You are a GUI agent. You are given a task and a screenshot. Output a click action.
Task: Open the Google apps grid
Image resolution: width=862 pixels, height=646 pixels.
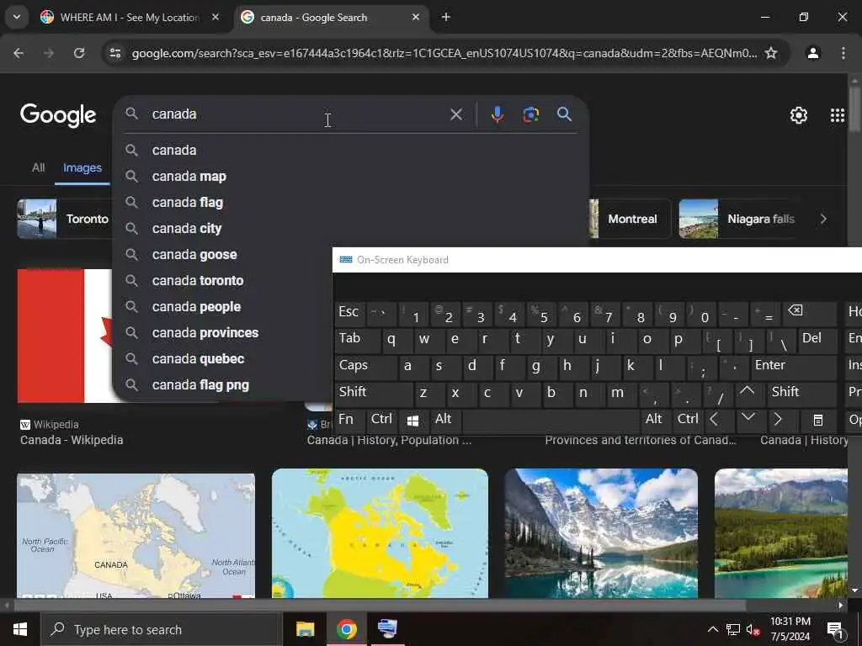point(838,114)
